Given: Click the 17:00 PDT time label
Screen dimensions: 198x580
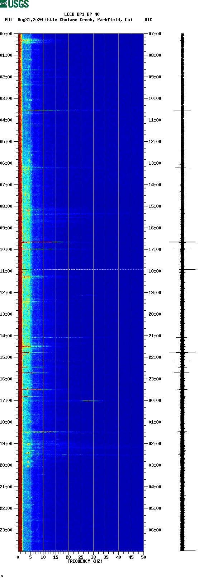Looking at the screenshot, I should pyautogui.click(x=6, y=401).
